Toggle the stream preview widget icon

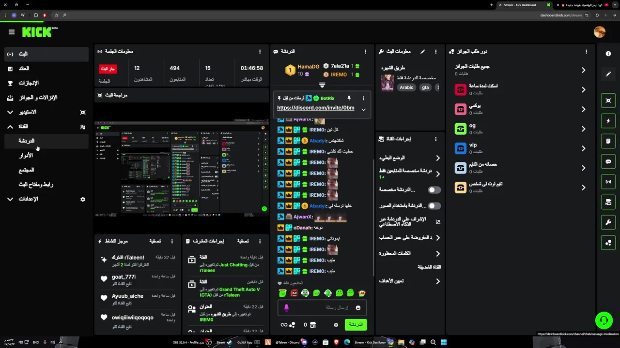(608, 101)
